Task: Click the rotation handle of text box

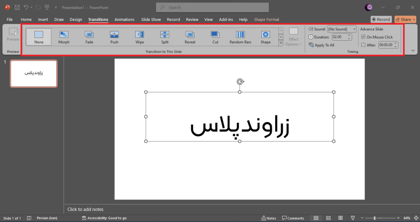Action: point(240,82)
